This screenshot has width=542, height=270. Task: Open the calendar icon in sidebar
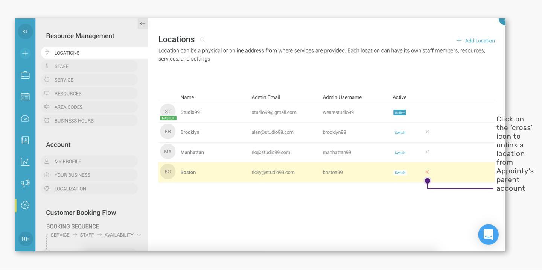click(25, 97)
